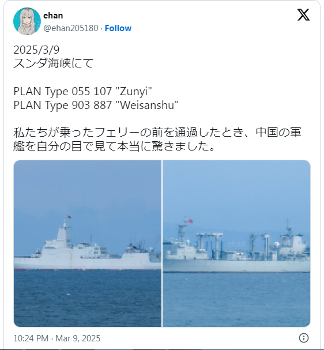Click the red flag on the Zunyi destroyer photo
The height and width of the screenshot is (350, 324).
pyautogui.click(x=70, y=217)
